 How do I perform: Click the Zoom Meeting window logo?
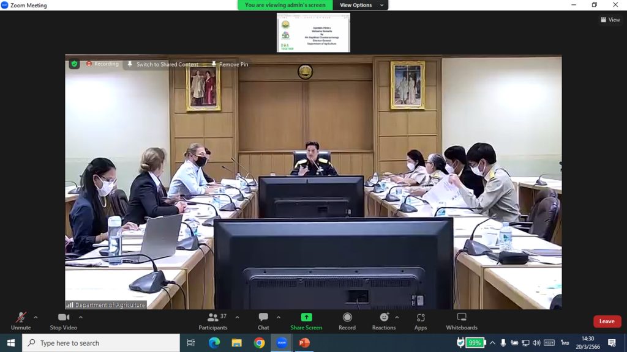click(5, 5)
